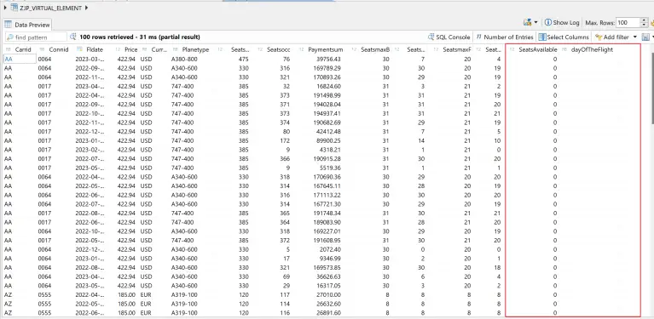Click Show Log button
The width and height of the screenshot is (654, 319).
coord(562,22)
